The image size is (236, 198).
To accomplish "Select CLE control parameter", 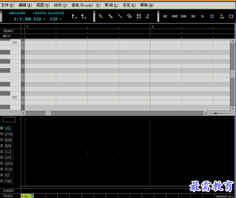I will click(8, 152).
